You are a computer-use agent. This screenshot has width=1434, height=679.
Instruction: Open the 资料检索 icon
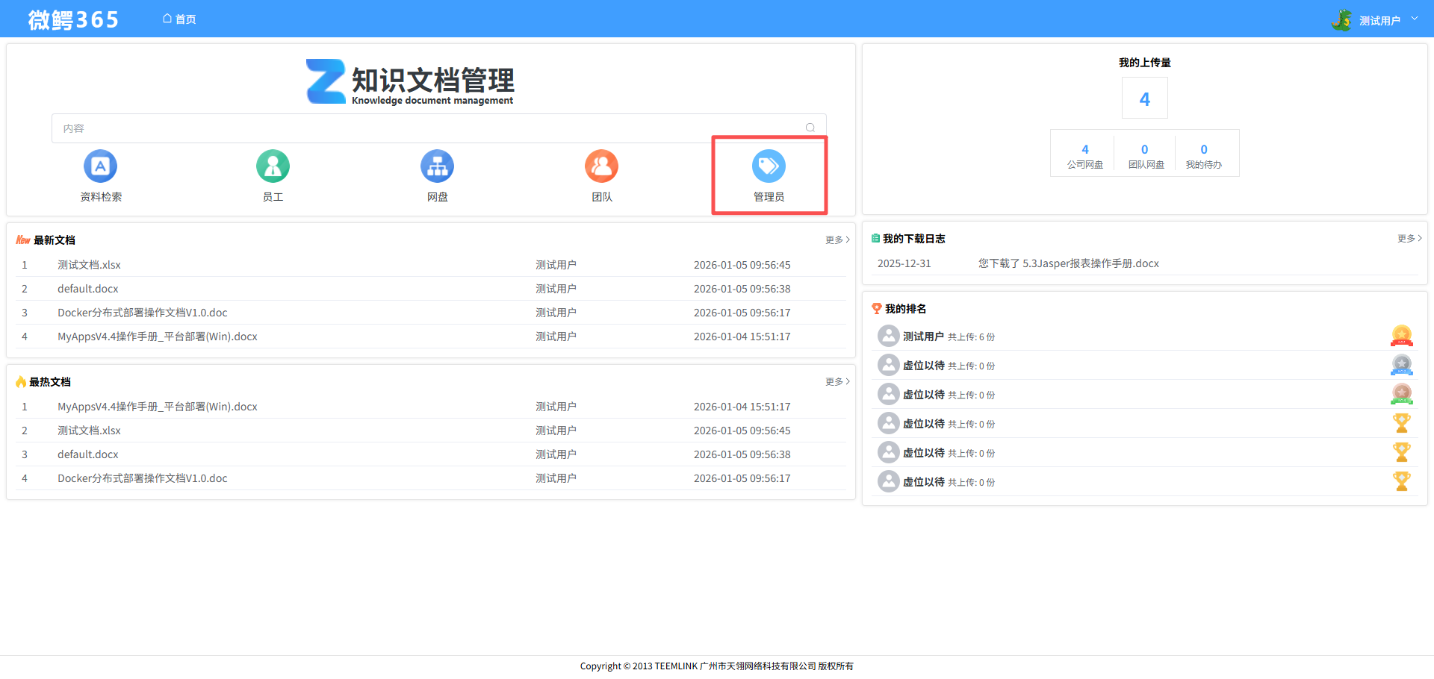[101, 166]
